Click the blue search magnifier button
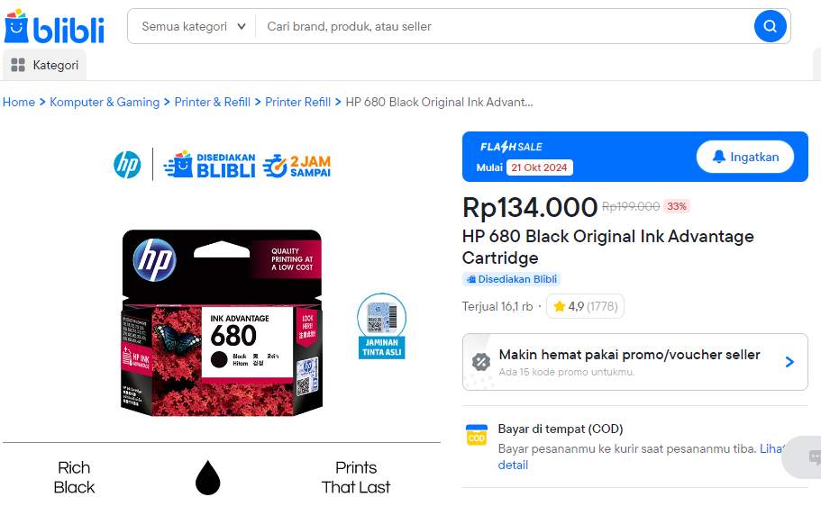The width and height of the screenshot is (821, 506). pos(770,26)
